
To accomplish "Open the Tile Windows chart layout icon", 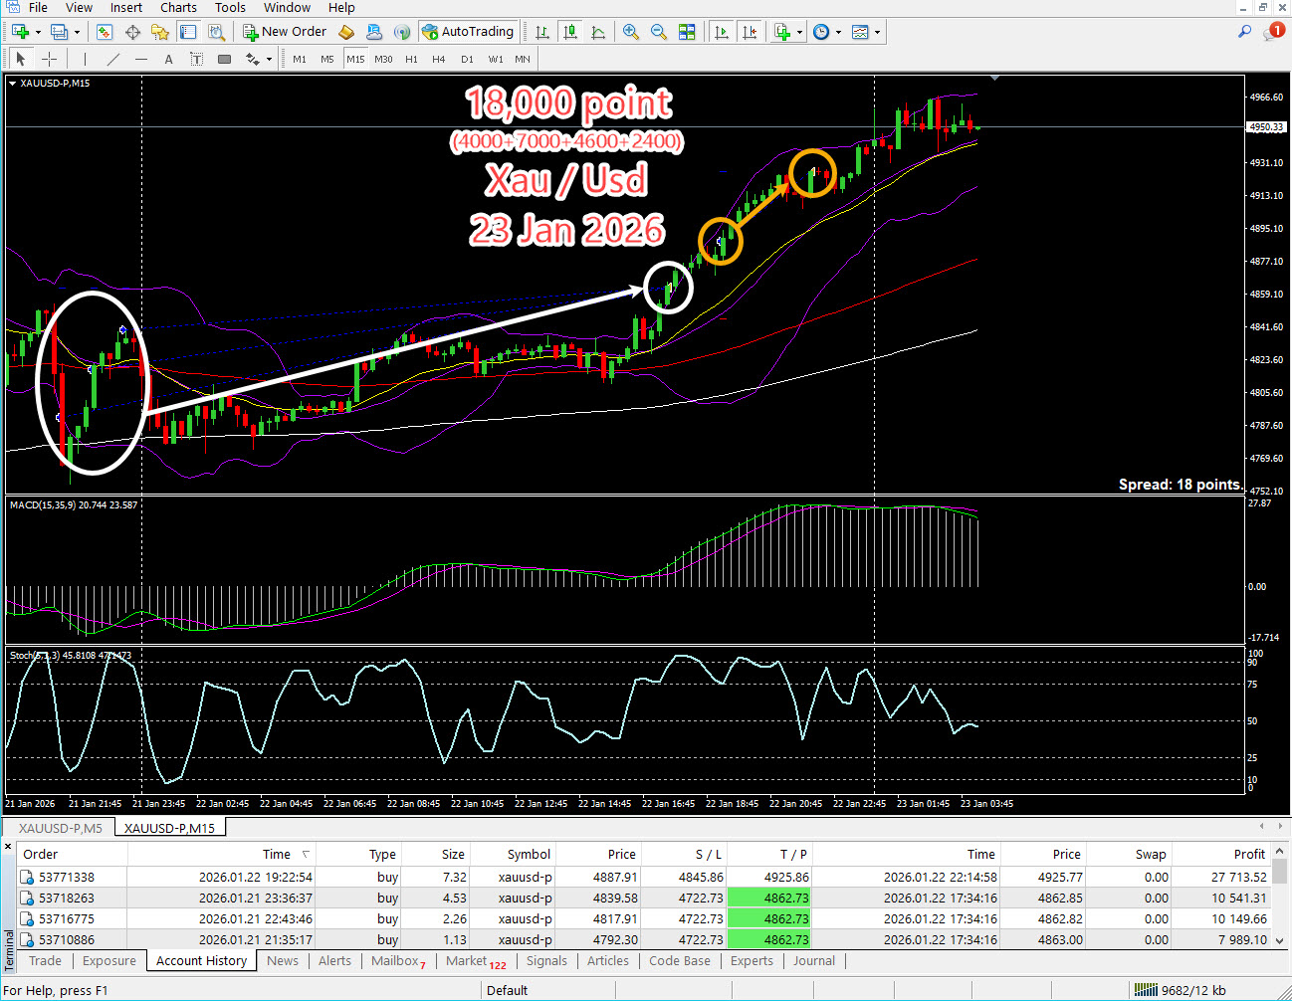I will pos(687,32).
